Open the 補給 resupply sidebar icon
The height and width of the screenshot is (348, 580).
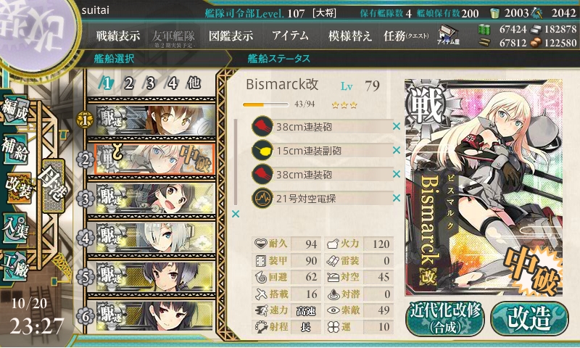tap(15, 149)
